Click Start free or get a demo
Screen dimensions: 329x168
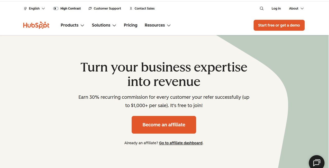(x=279, y=25)
